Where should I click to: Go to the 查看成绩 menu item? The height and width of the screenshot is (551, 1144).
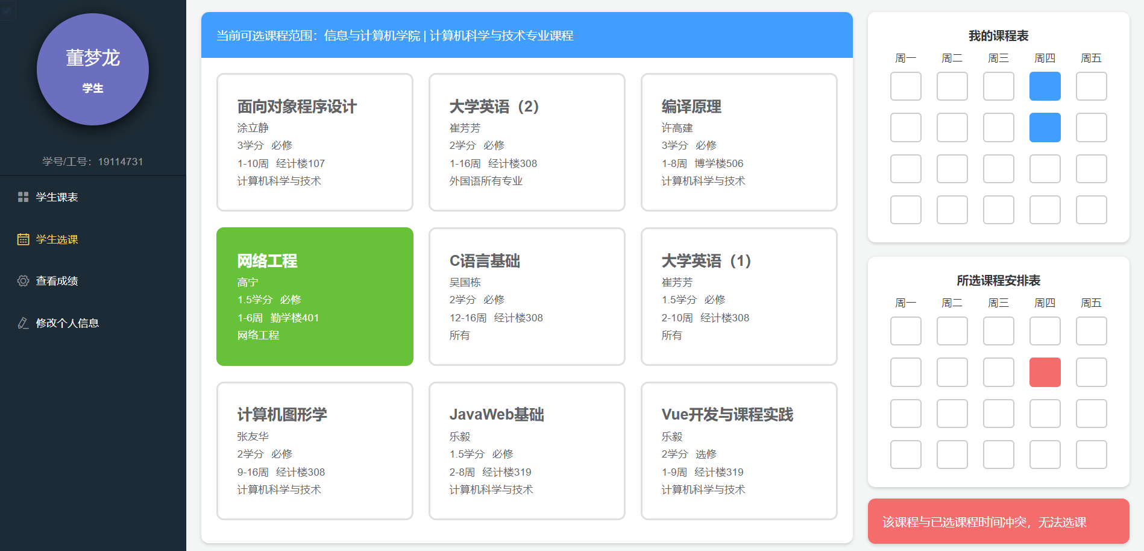point(93,281)
